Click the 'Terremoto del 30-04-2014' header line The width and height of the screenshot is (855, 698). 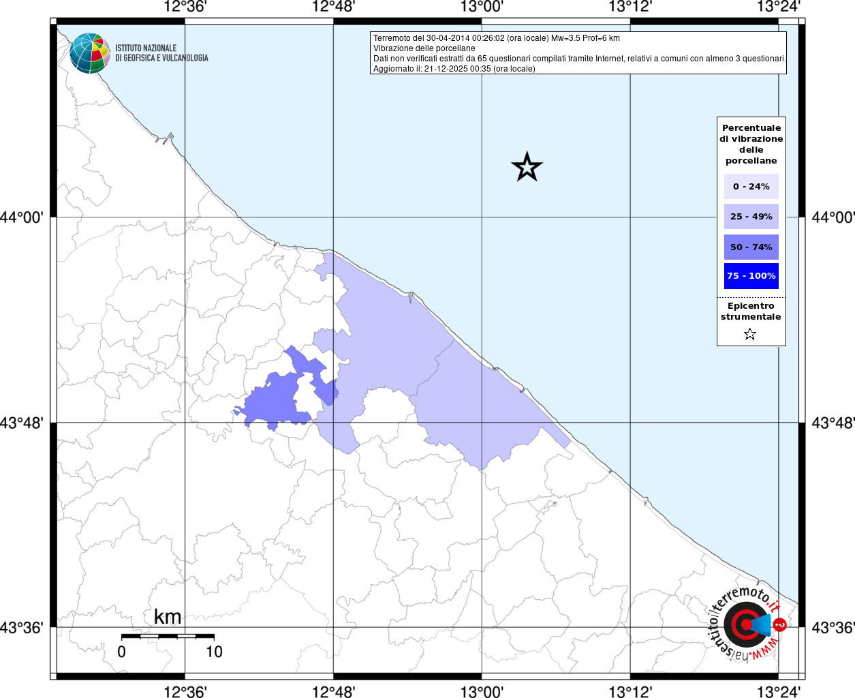point(497,38)
